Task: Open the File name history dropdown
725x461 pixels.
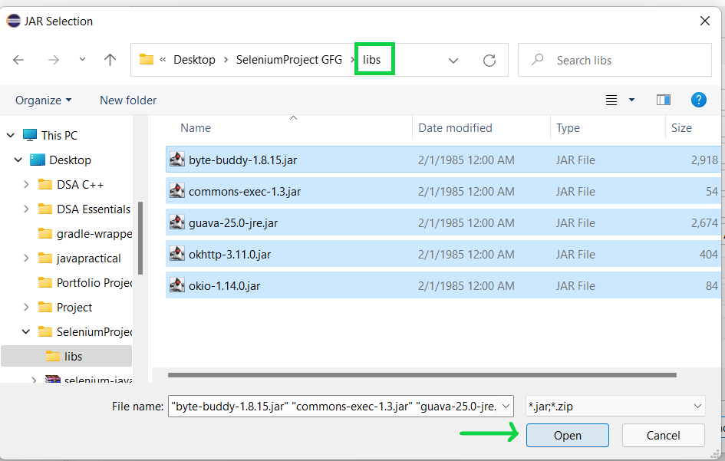Action: point(506,407)
